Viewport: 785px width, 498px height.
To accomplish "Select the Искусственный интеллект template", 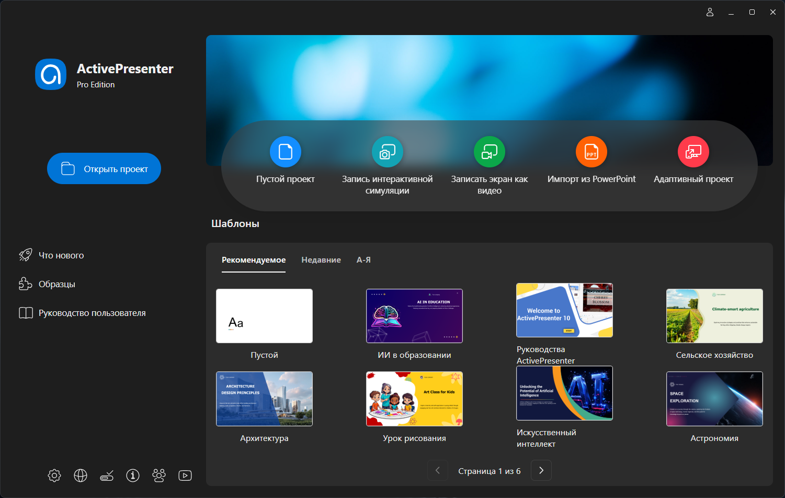I will click(564, 393).
